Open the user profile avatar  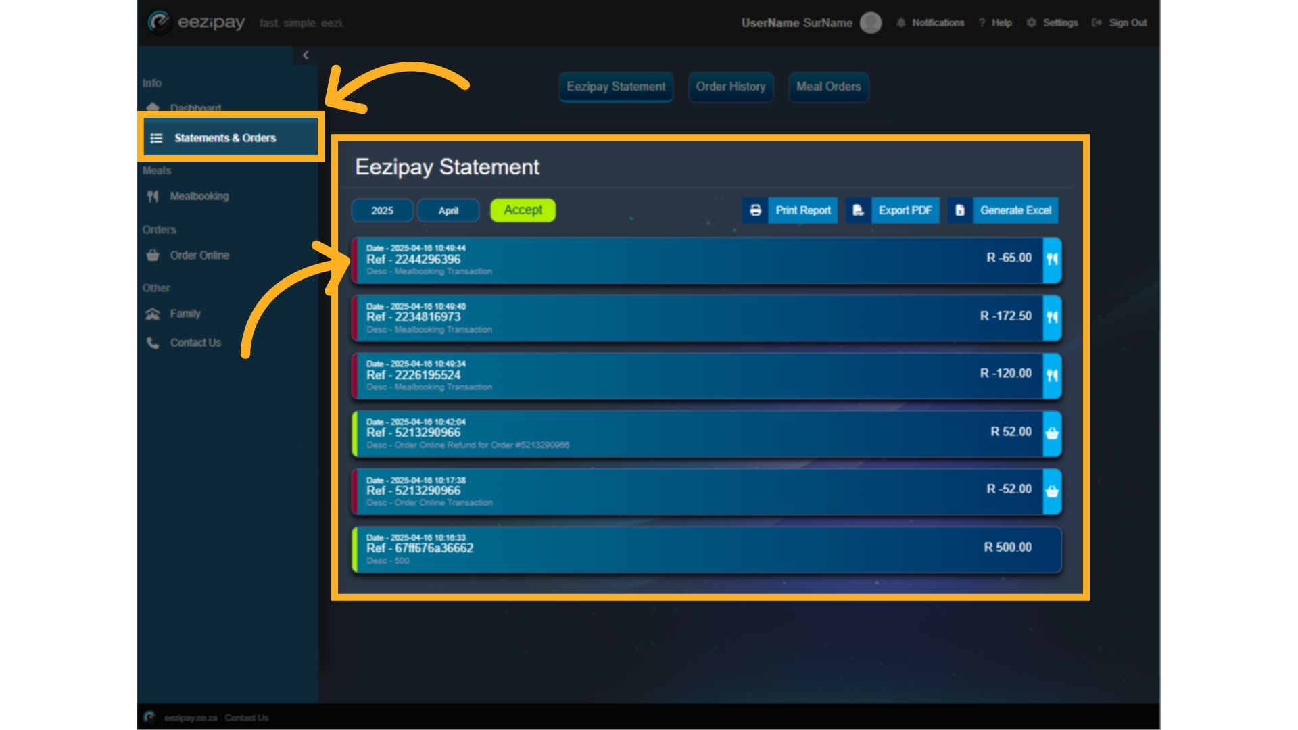[x=871, y=23]
